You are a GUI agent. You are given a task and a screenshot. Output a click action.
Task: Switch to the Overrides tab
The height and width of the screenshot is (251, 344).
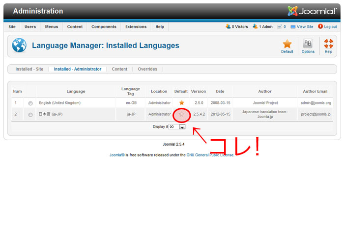point(147,69)
